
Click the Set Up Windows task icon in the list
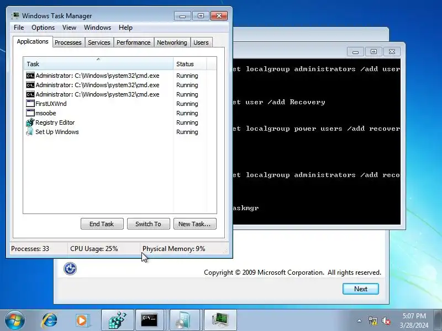[x=30, y=132]
